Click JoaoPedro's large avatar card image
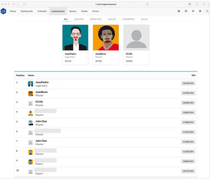The width and height of the screenshot is (210, 180). pos(75,37)
